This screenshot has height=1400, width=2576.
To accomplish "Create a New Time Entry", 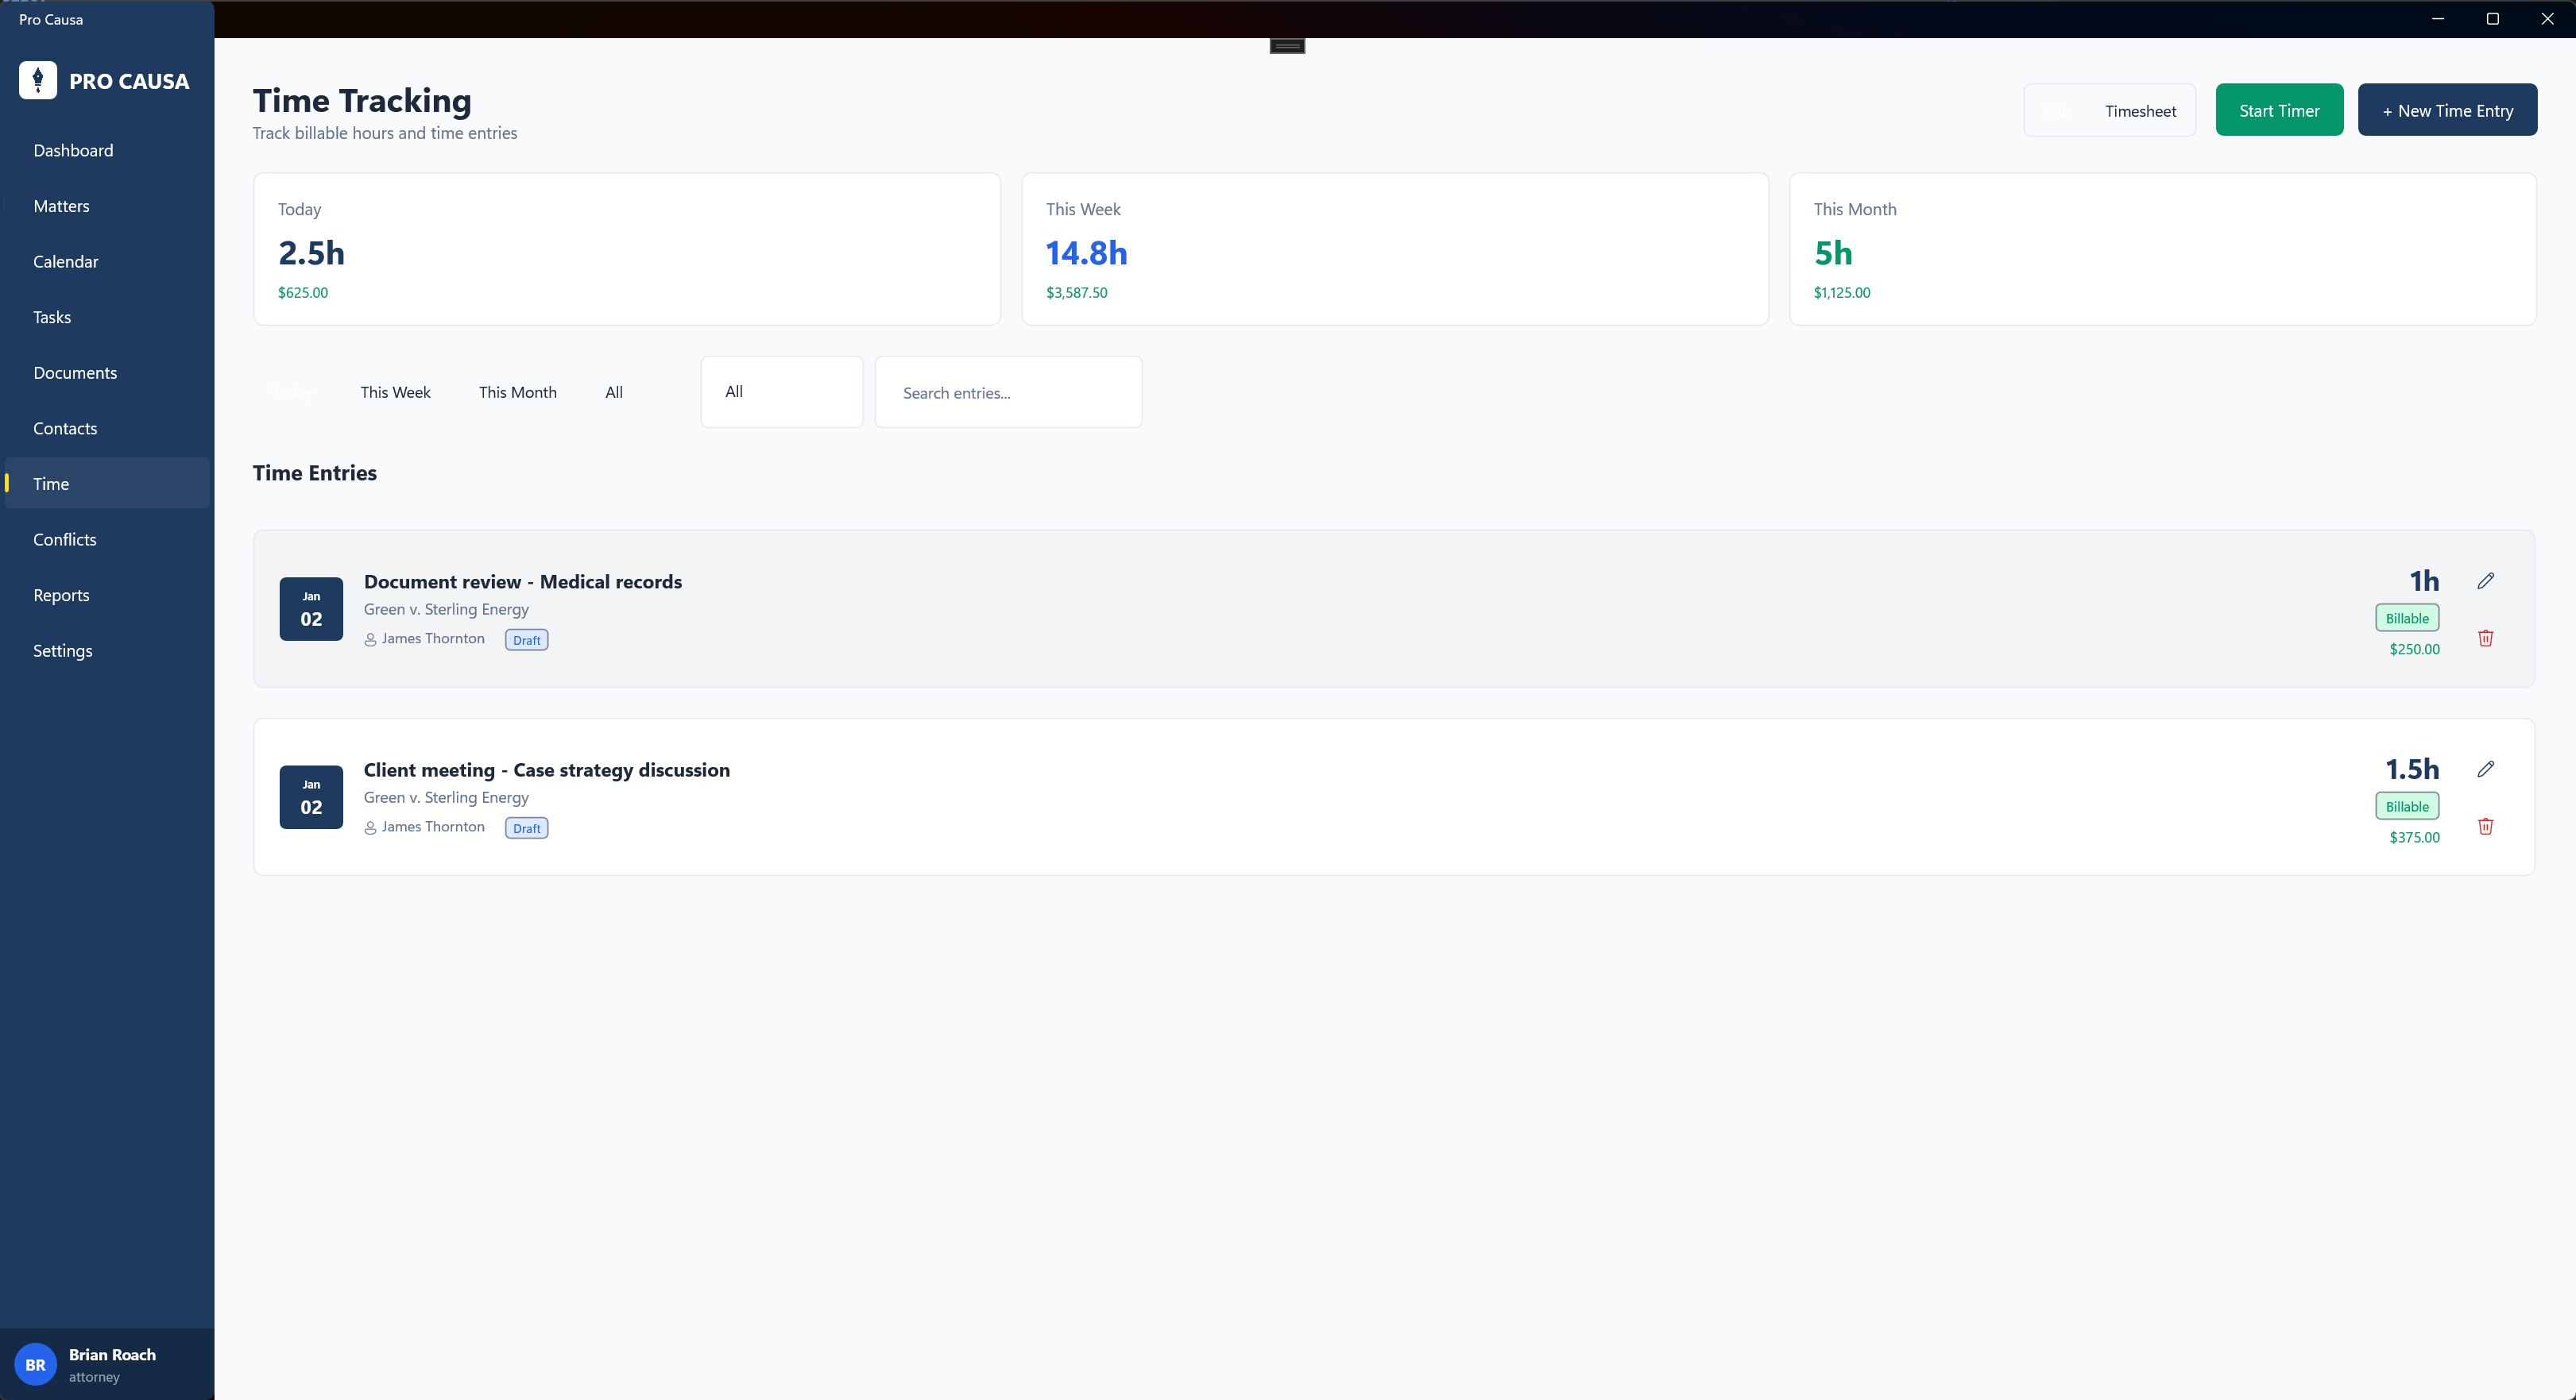I will pos(2446,111).
